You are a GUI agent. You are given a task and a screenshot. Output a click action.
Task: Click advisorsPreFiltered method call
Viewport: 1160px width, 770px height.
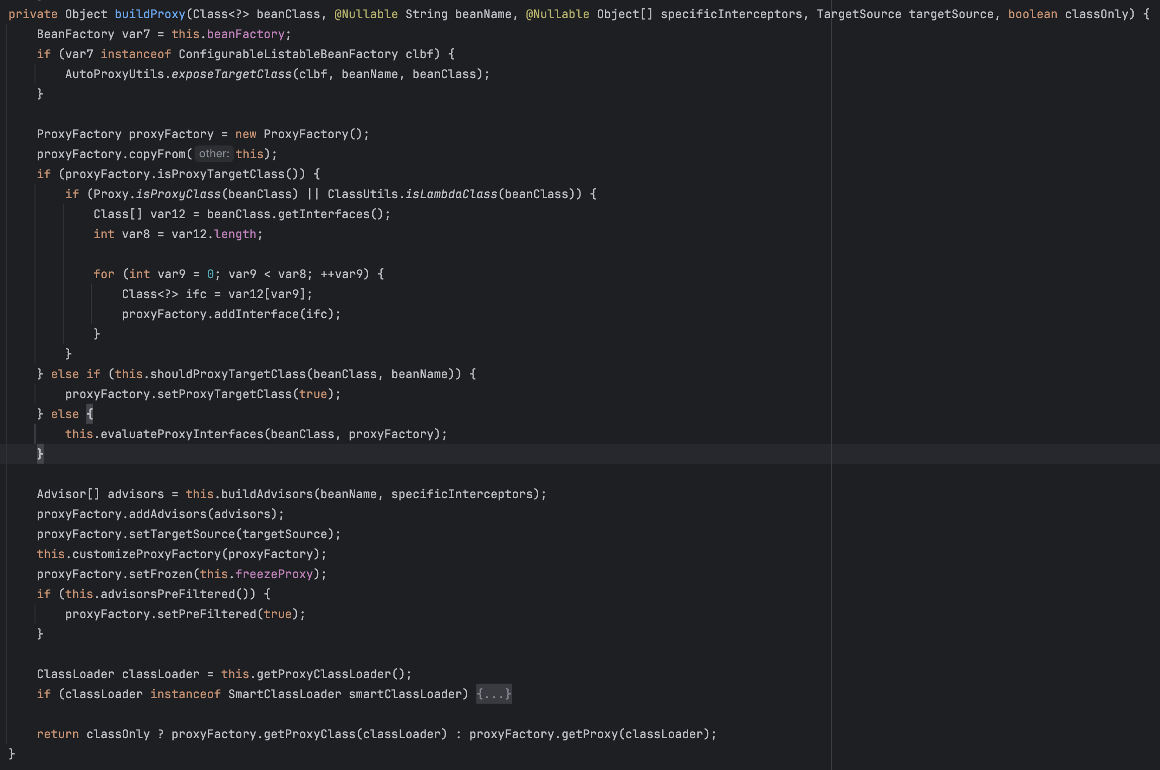pos(168,594)
